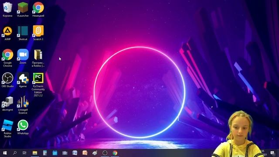The height and width of the screenshot is (157, 279).
Task: Switch to Chrome on the taskbar
Action: [x=115, y=153]
